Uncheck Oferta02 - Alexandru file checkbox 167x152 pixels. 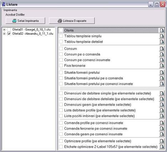pyautogui.click(x=9, y=34)
